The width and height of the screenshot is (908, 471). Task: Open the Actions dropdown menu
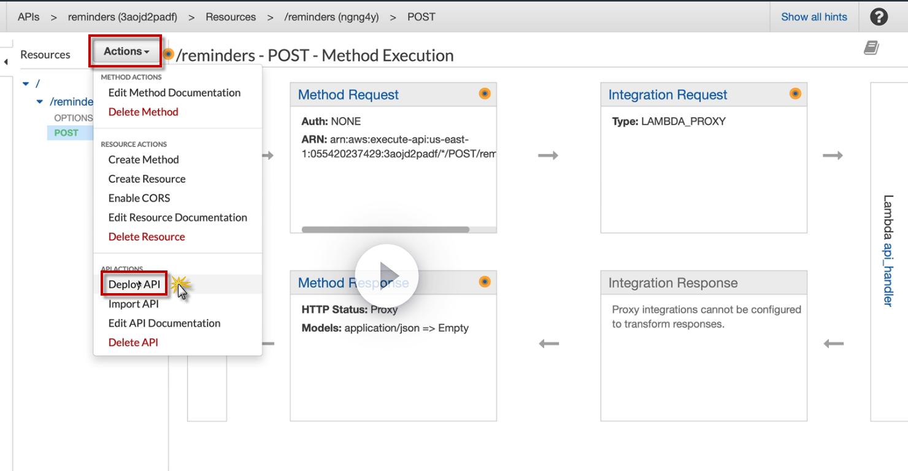point(126,52)
